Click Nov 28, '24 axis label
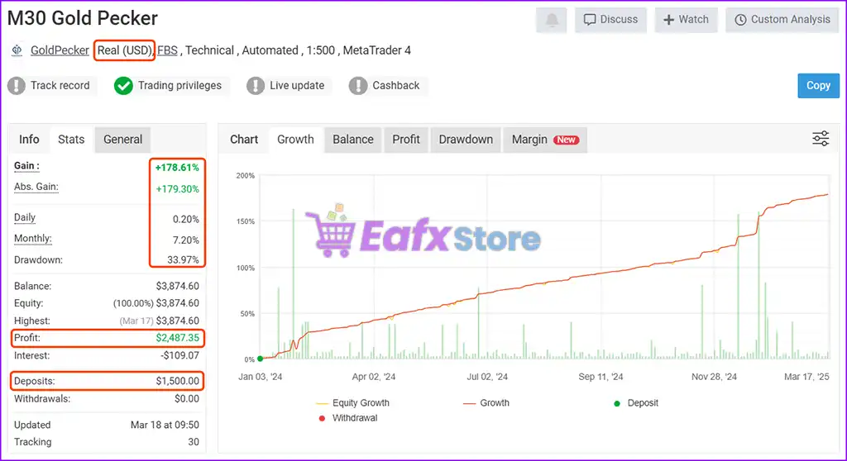The width and height of the screenshot is (847, 461). 714,377
